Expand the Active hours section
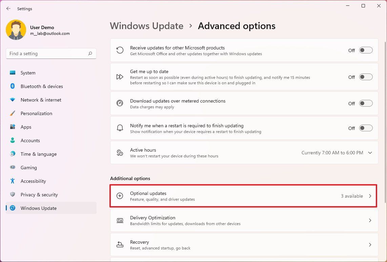 click(x=370, y=153)
